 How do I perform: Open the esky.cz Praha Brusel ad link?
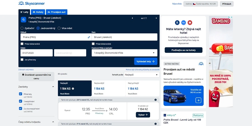(x=182, y=121)
